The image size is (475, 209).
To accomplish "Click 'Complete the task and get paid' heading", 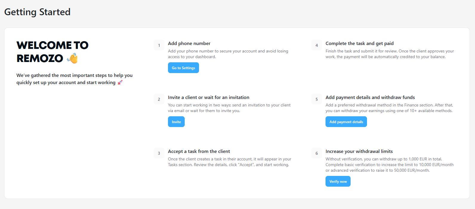I will (360, 44).
